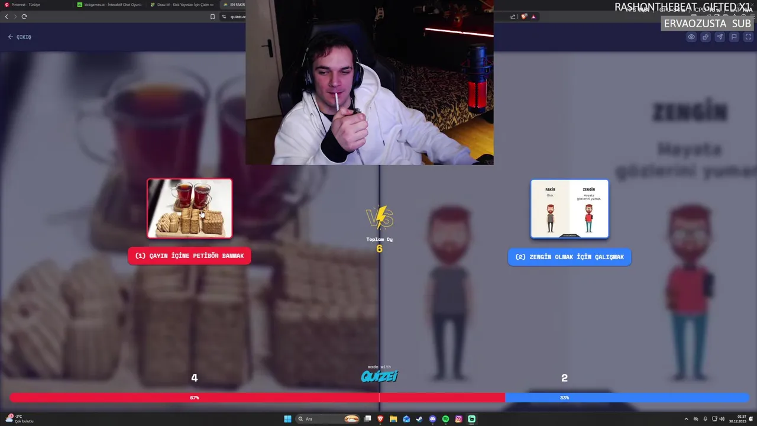Click the Quizei logo link
Image resolution: width=757 pixels, height=426 pixels.
click(379, 376)
